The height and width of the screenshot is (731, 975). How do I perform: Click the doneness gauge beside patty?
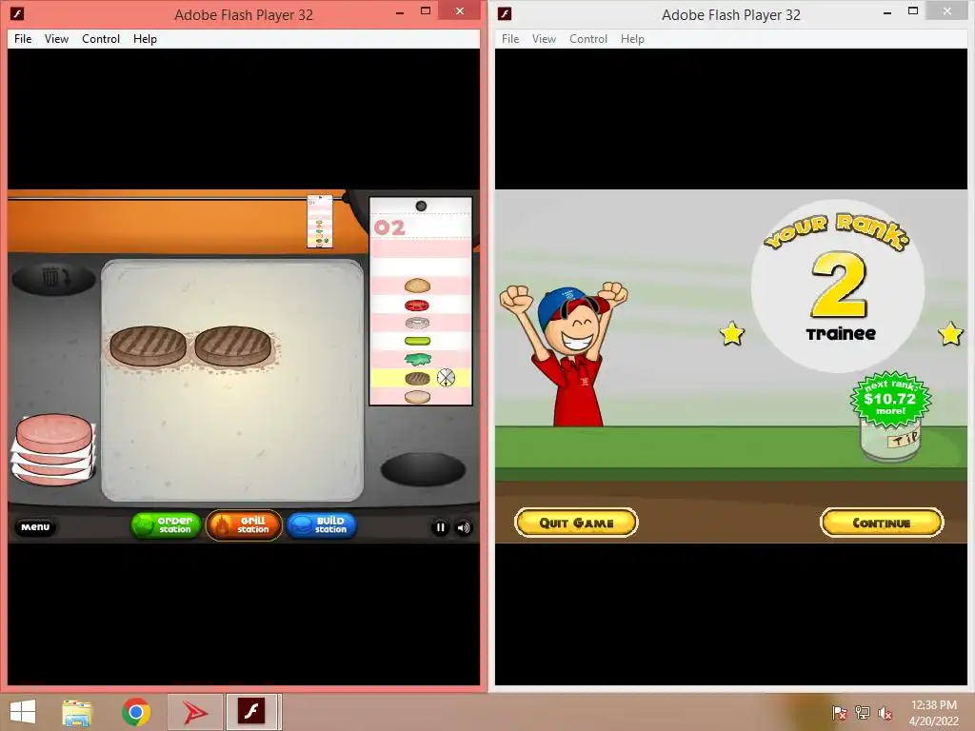coord(446,377)
